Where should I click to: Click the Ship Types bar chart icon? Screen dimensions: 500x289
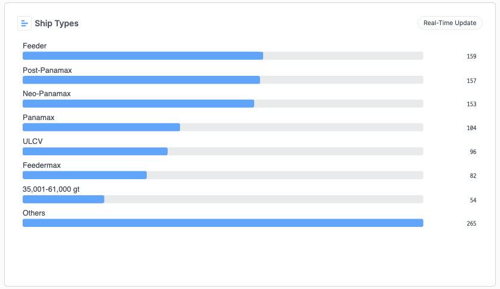(x=24, y=23)
